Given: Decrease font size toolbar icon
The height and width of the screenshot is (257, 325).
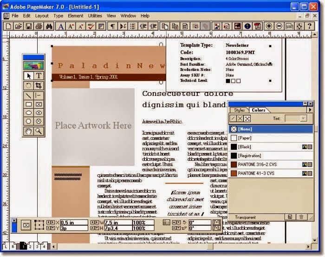Looking at the screenshot, I should (81, 26).
